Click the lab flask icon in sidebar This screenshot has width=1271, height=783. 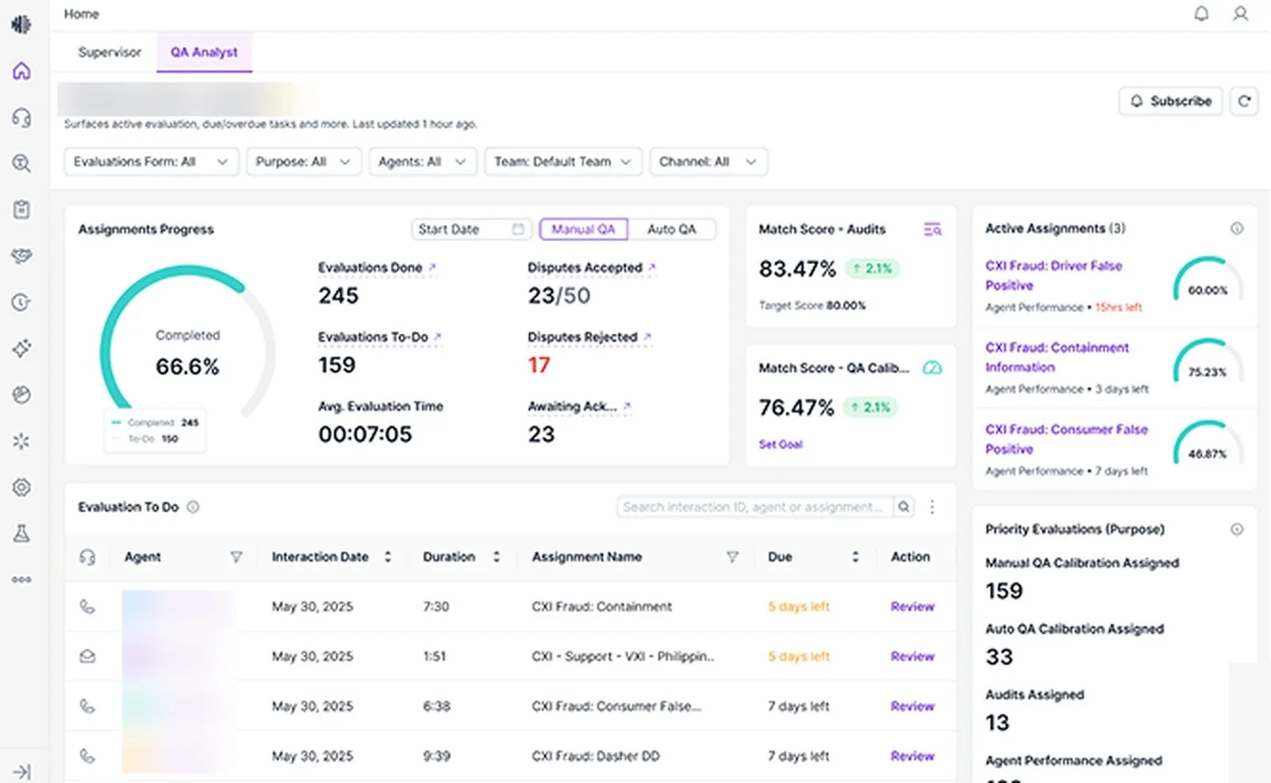pyautogui.click(x=22, y=533)
